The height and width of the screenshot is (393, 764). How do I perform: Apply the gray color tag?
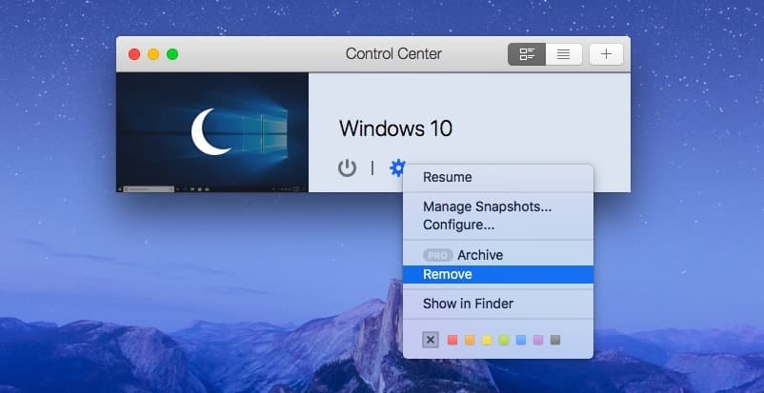[x=555, y=340]
